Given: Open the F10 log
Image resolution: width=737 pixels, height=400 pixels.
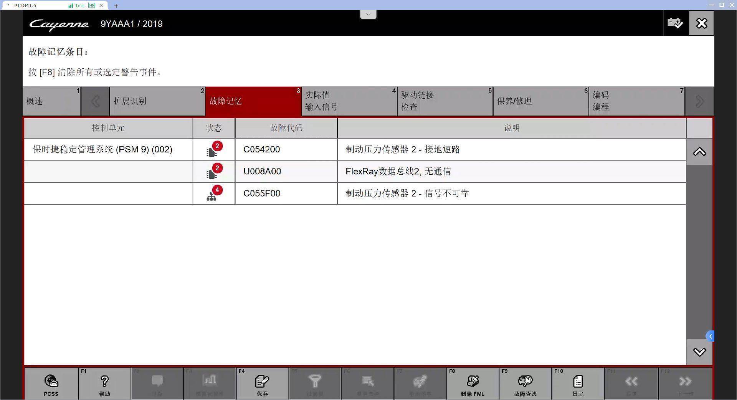Looking at the screenshot, I should pyautogui.click(x=578, y=382).
